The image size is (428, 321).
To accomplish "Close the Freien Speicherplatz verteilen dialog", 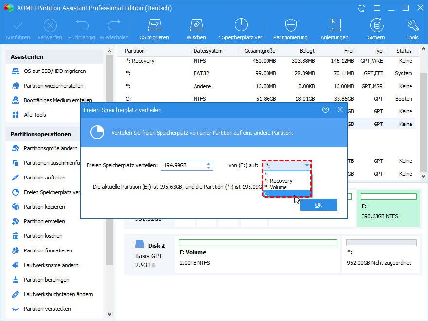I will click(340, 110).
